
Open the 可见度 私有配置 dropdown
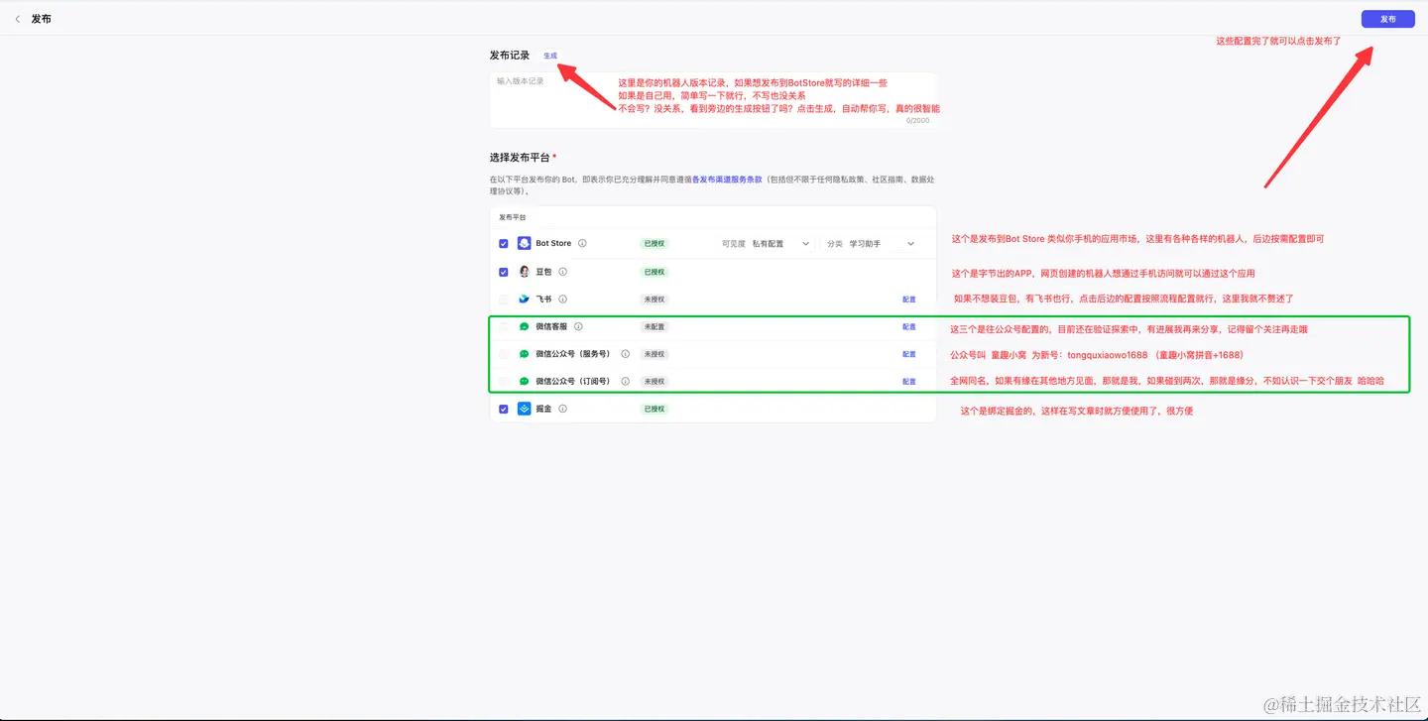[x=767, y=243]
